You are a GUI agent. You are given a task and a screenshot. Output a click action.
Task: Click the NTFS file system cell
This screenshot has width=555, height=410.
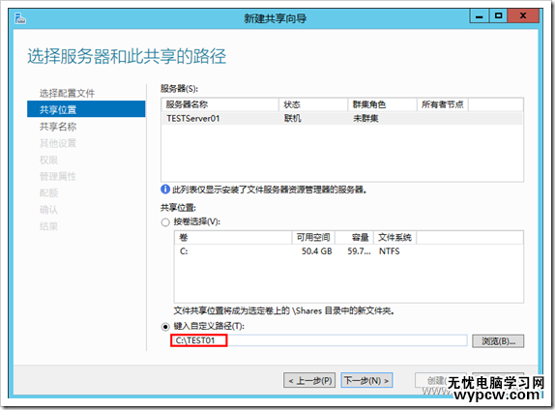pos(389,251)
